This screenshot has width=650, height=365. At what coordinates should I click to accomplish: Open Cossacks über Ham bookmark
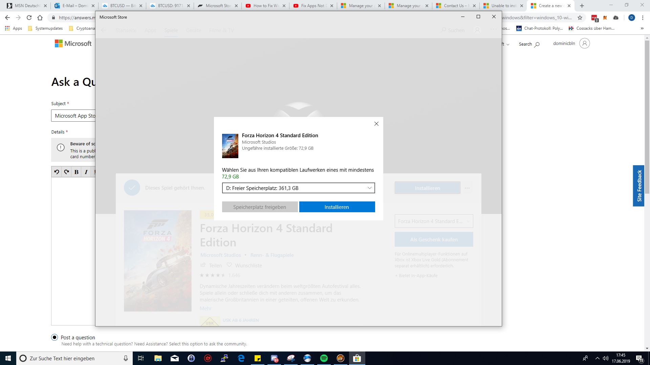pyautogui.click(x=592, y=28)
